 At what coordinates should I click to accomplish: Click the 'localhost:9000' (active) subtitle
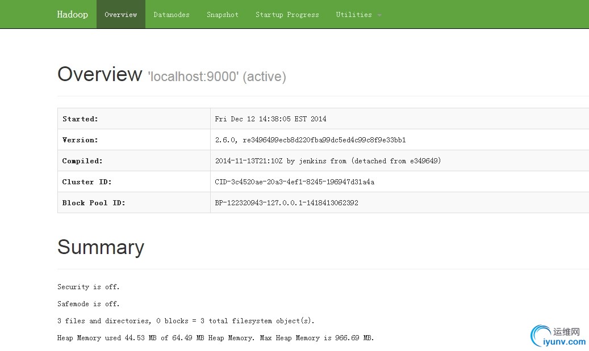coord(217,77)
